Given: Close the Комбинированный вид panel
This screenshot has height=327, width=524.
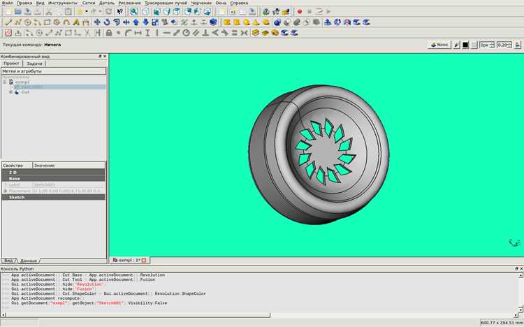Looking at the screenshot, I should pos(105,57).
